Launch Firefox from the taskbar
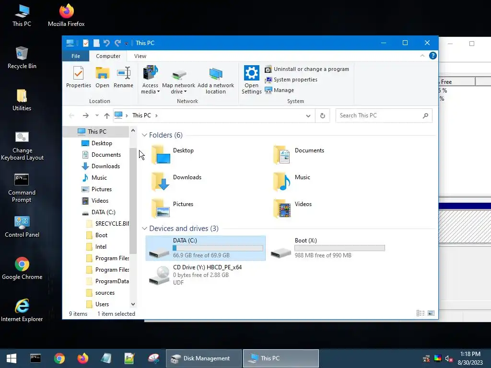Screen dimensions: 491x368 pos(83,358)
